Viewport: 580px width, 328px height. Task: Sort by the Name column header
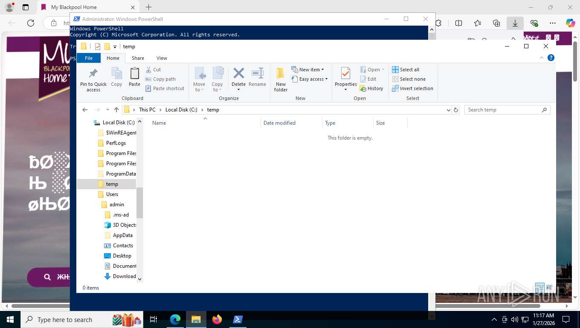[205, 123]
